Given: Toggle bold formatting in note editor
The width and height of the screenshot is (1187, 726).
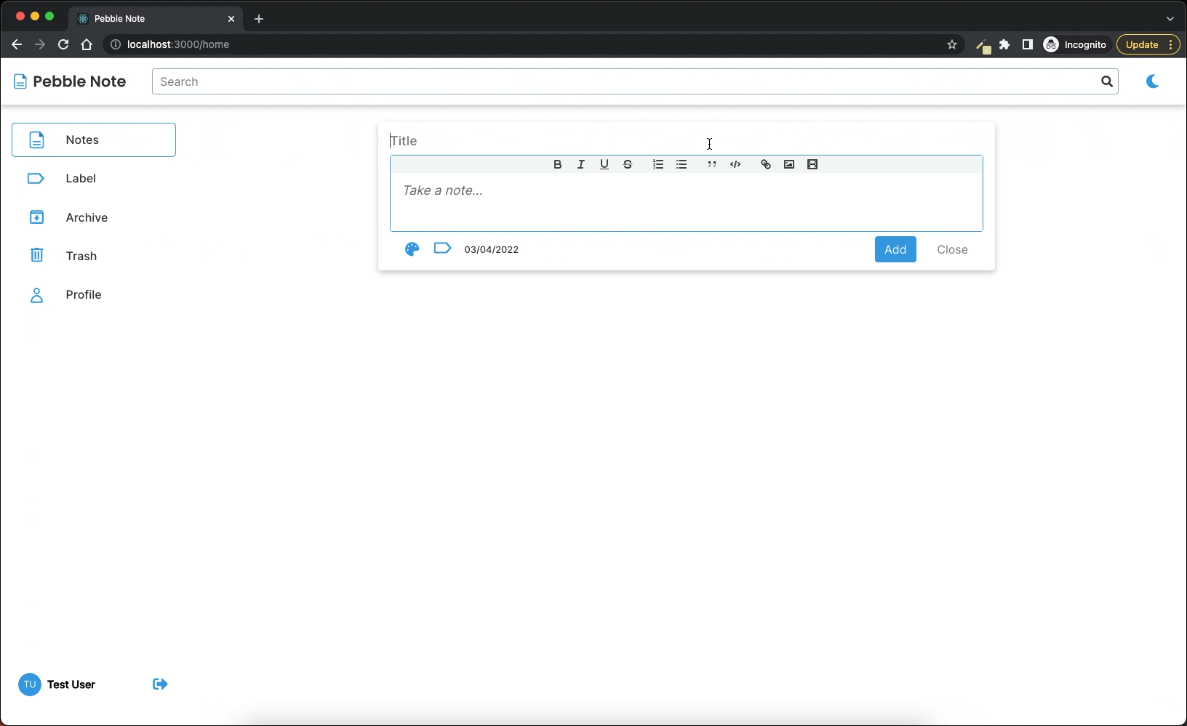Looking at the screenshot, I should (x=557, y=164).
